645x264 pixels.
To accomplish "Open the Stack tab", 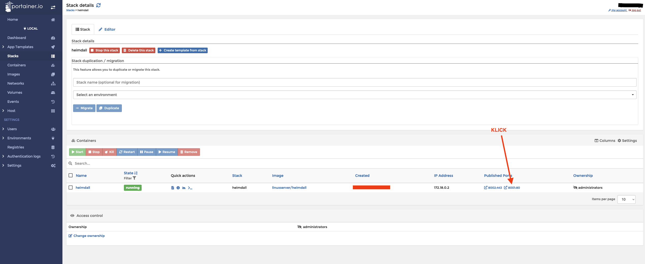I will tap(83, 29).
